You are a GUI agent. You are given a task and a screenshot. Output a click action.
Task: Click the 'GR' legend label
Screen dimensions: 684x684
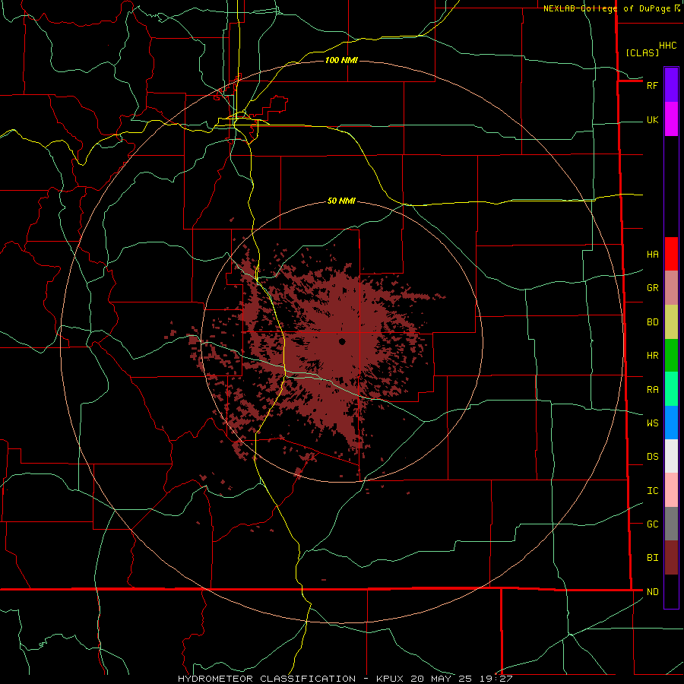(x=652, y=288)
